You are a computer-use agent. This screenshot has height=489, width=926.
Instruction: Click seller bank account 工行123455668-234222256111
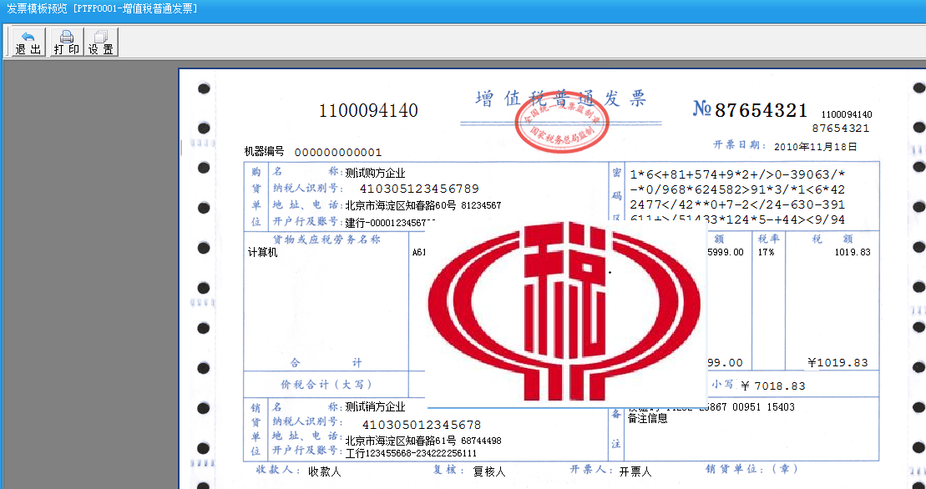point(411,453)
